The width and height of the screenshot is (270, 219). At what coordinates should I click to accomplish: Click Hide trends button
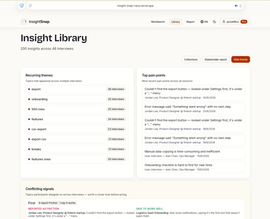click(241, 60)
